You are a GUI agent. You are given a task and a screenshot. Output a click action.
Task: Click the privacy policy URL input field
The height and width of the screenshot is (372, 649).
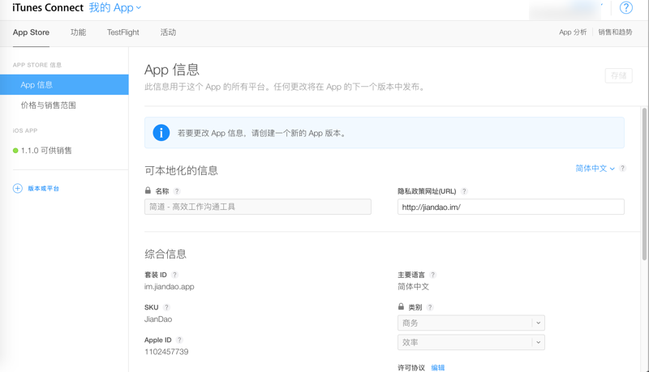511,207
